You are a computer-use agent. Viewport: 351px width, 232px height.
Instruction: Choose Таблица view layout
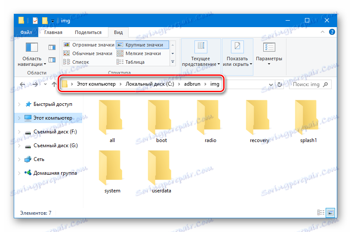131,62
